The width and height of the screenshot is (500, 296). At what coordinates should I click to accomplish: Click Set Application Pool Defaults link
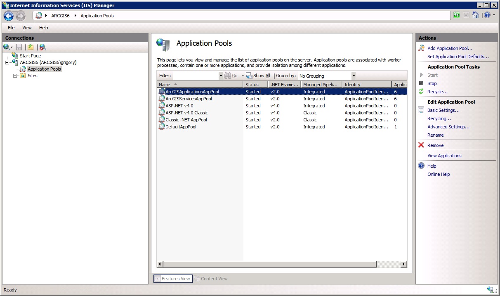(x=458, y=57)
